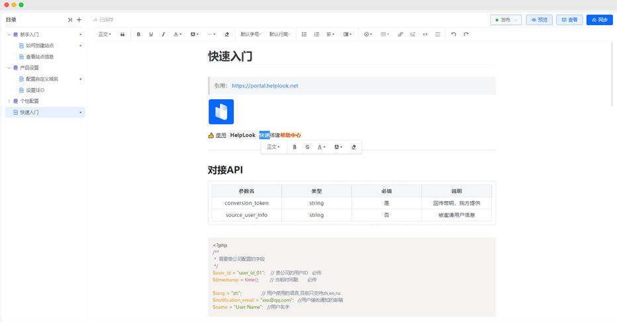Open the more text styles (…) dropdown

[211, 34]
